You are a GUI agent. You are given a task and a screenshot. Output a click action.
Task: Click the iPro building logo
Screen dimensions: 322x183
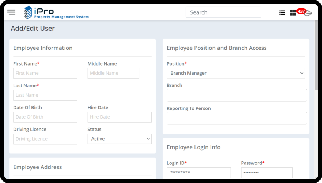click(28, 12)
